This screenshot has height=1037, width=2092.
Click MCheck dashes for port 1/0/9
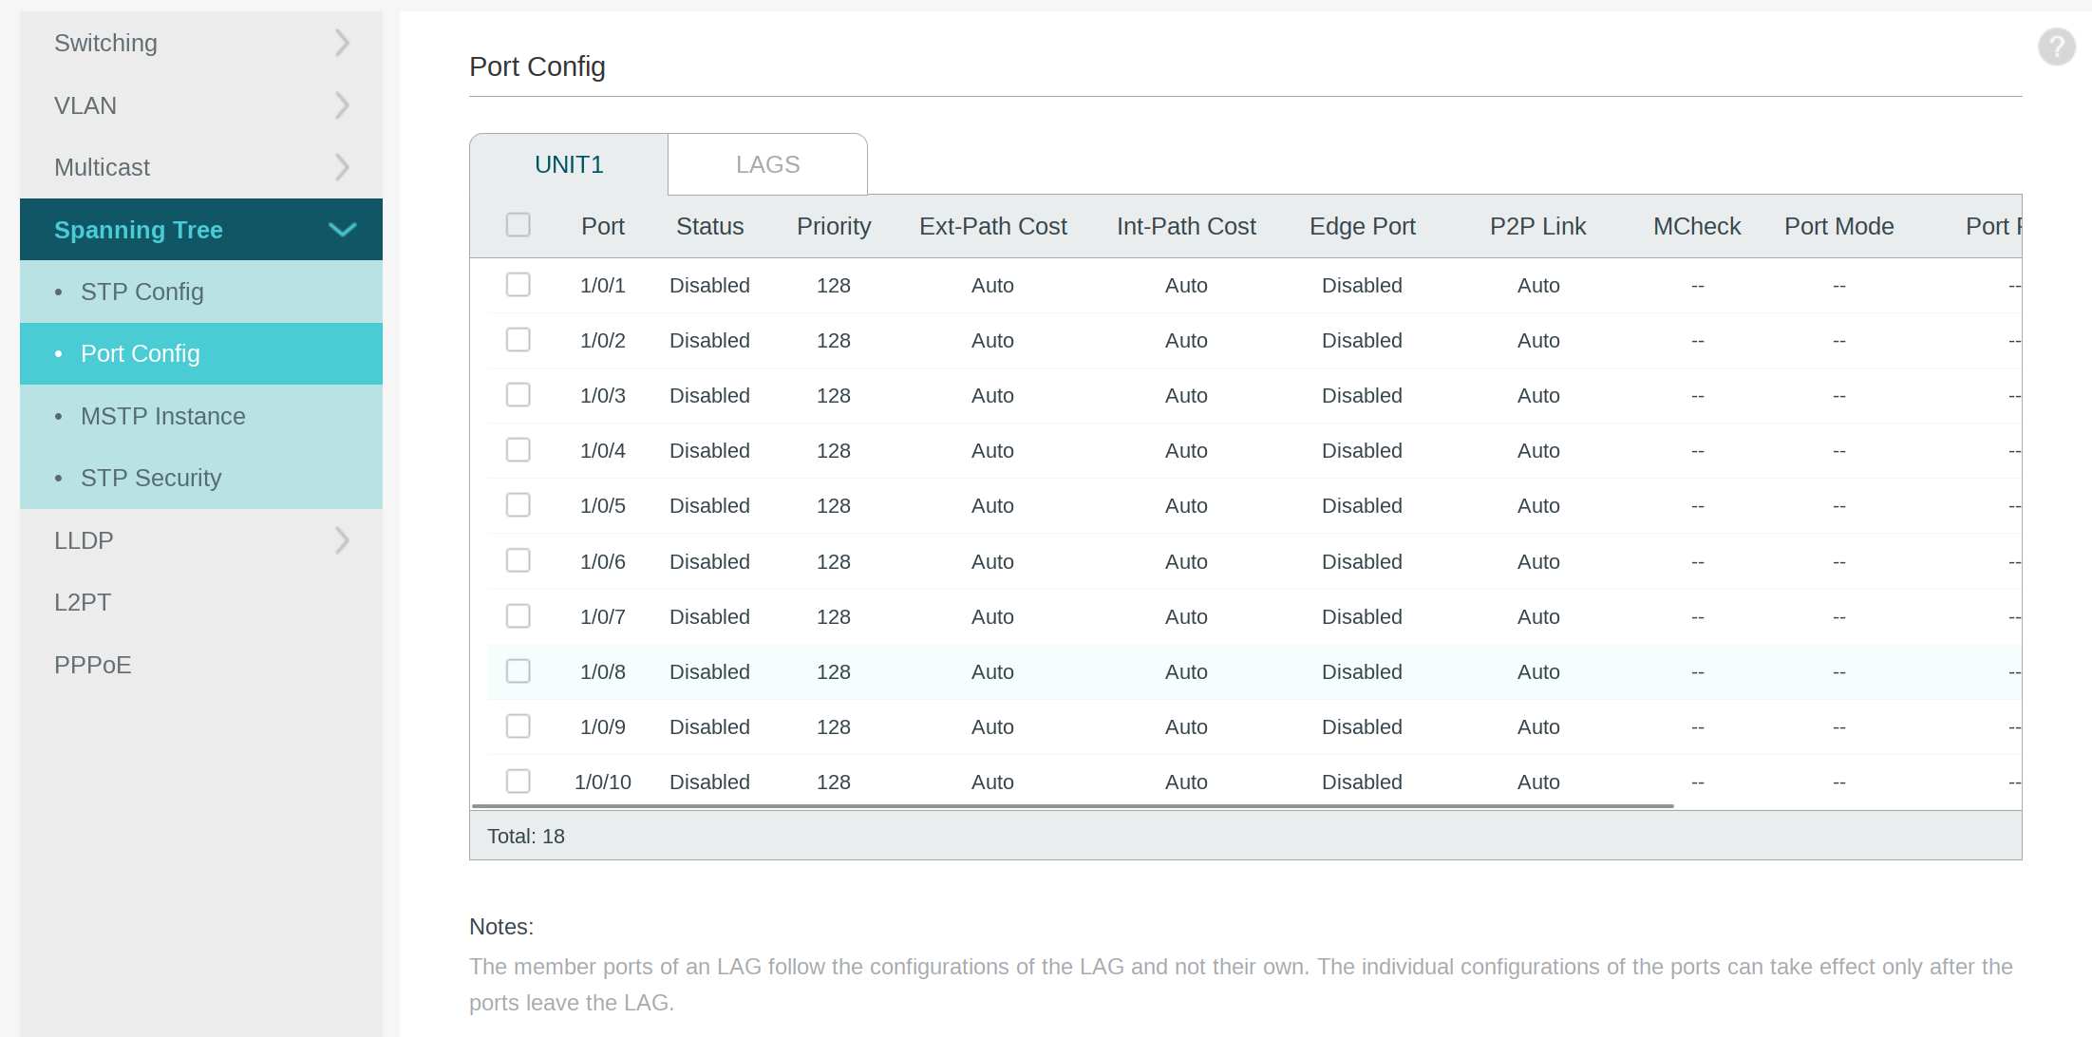[1698, 727]
